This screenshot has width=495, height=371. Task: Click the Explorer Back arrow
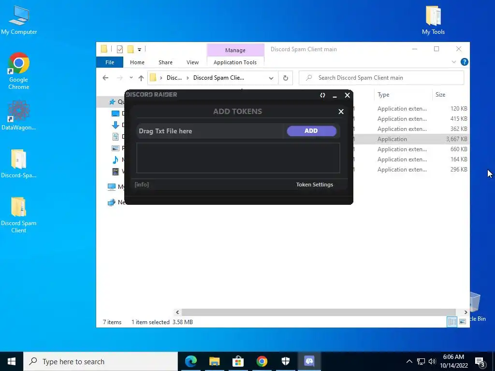105,78
